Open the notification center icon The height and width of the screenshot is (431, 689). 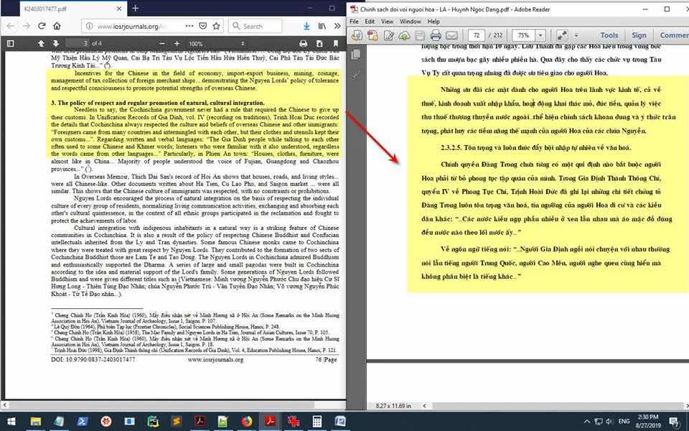pos(674,422)
